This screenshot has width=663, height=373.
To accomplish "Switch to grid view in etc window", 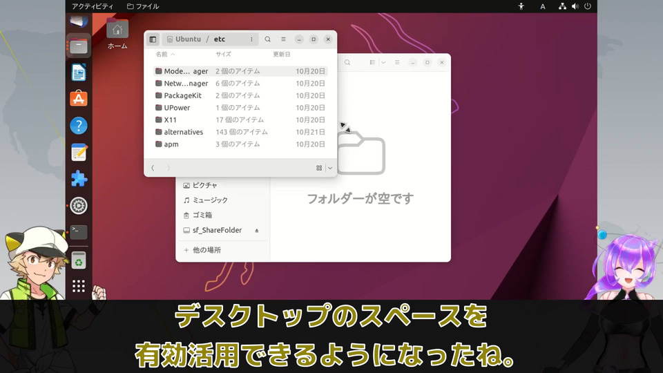I will coord(319,168).
